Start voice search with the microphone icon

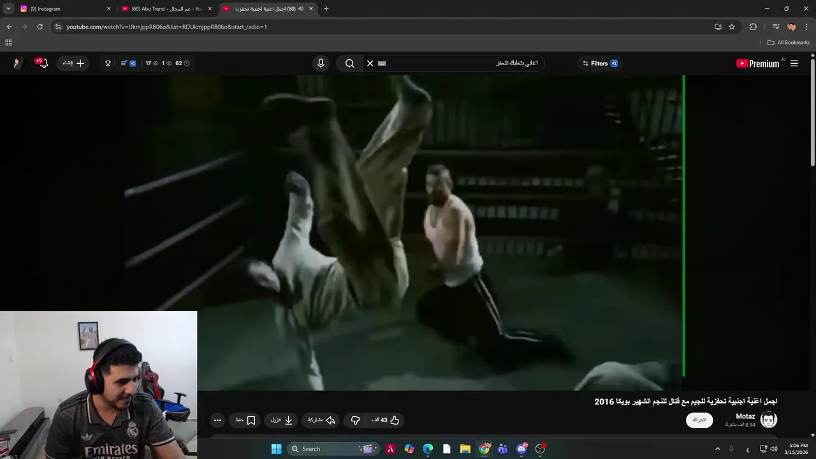coord(321,63)
